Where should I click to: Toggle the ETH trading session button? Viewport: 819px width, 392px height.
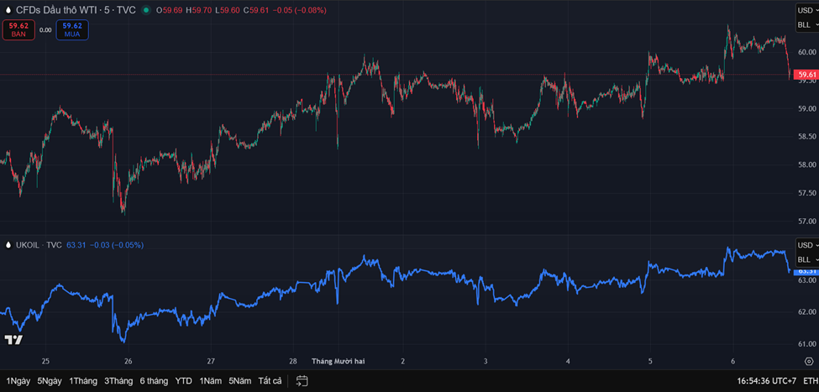[x=810, y=380]
